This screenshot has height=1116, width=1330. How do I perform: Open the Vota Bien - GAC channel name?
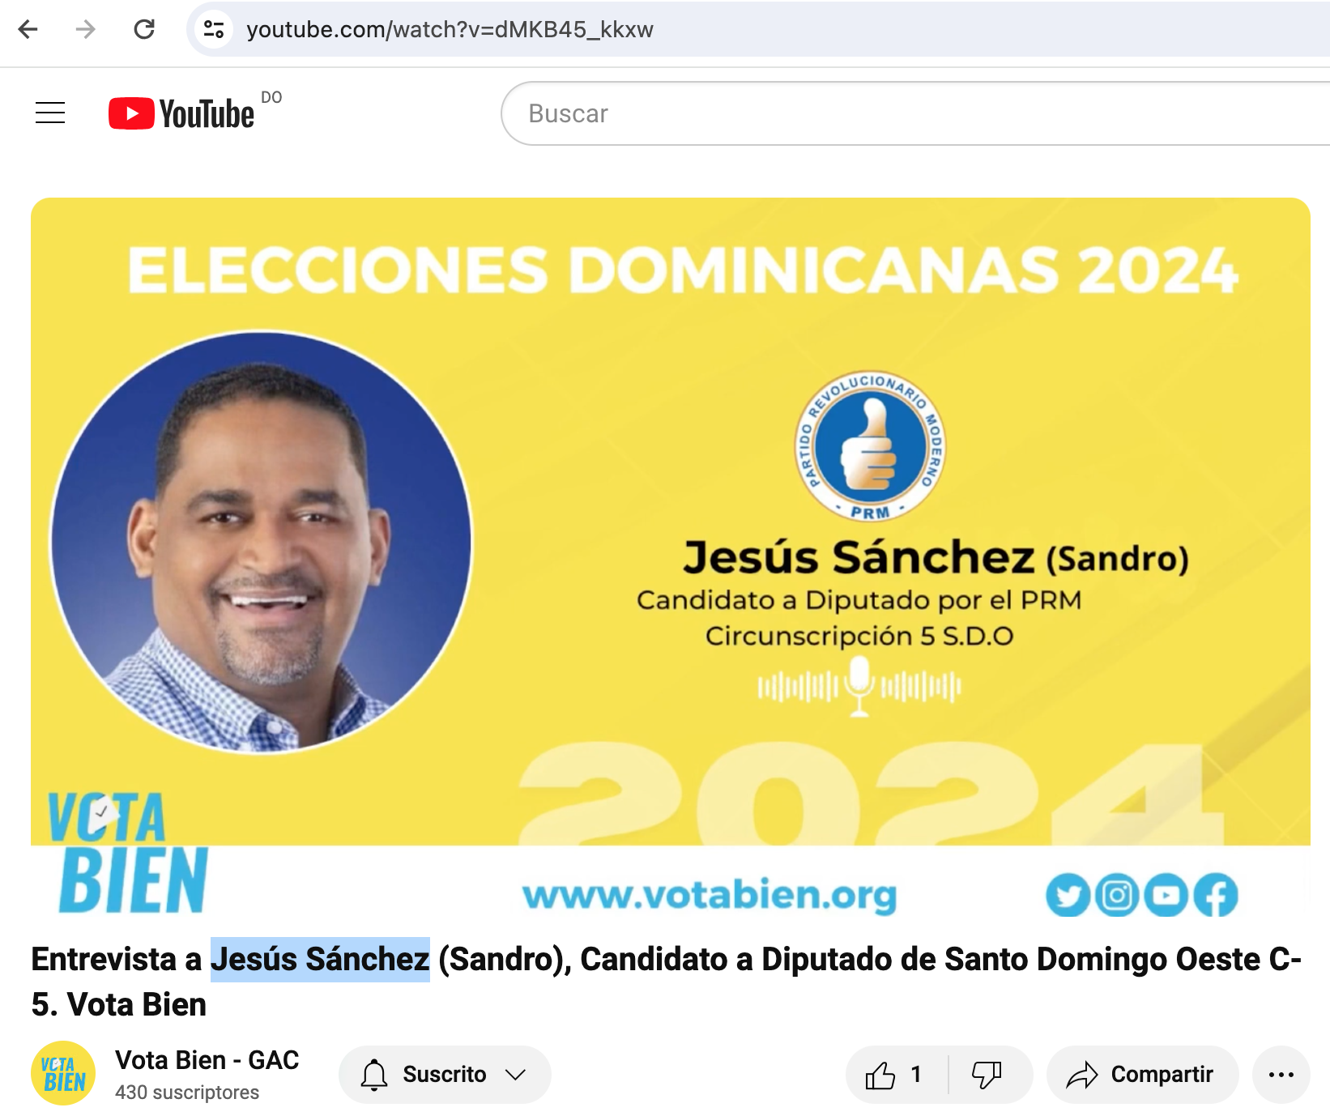point(207,1060)
